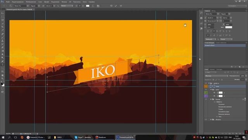Switch to the Каналы tab
The image size is (248, 140).
coord(212,70)
